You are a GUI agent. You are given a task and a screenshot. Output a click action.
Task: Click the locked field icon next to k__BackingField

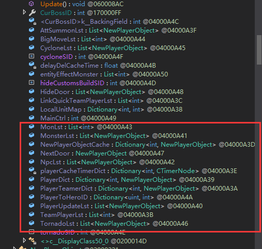[x=32, y=21]
